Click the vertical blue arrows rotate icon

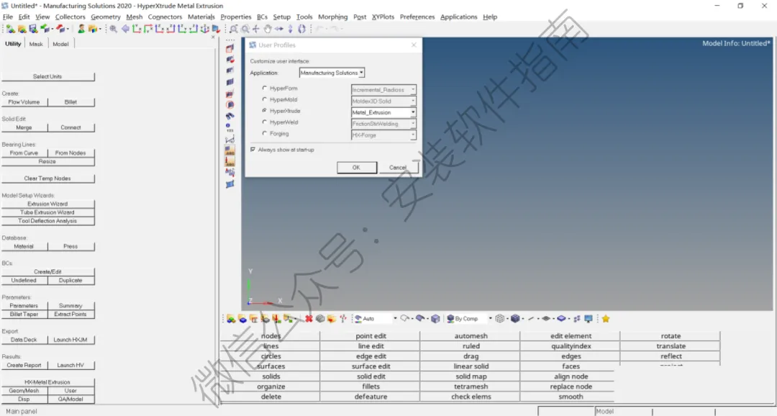291,29
